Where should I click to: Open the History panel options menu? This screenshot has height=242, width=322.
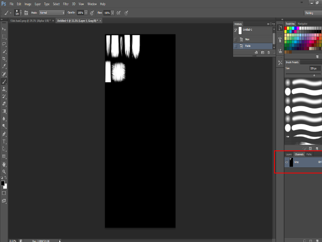tap(273, 24)
